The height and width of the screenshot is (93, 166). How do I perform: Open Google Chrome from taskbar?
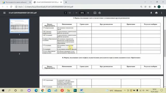point(43,90)
